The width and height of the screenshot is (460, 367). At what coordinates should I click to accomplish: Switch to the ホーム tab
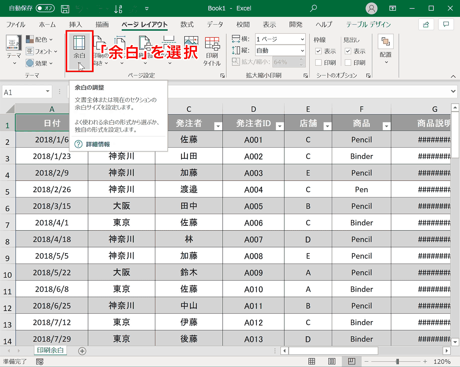[x=48, y=24]
